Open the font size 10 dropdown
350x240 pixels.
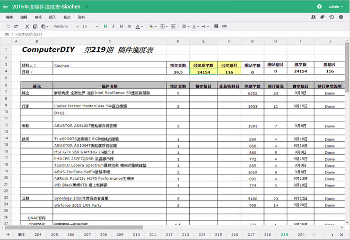pyautogui.click(x=90, y=26)
